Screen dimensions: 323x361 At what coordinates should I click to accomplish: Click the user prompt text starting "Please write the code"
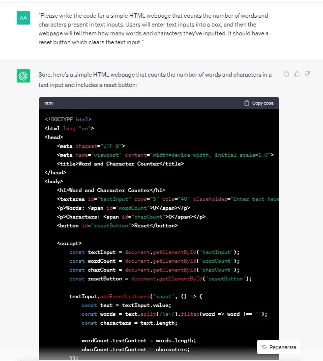[153, 29]
